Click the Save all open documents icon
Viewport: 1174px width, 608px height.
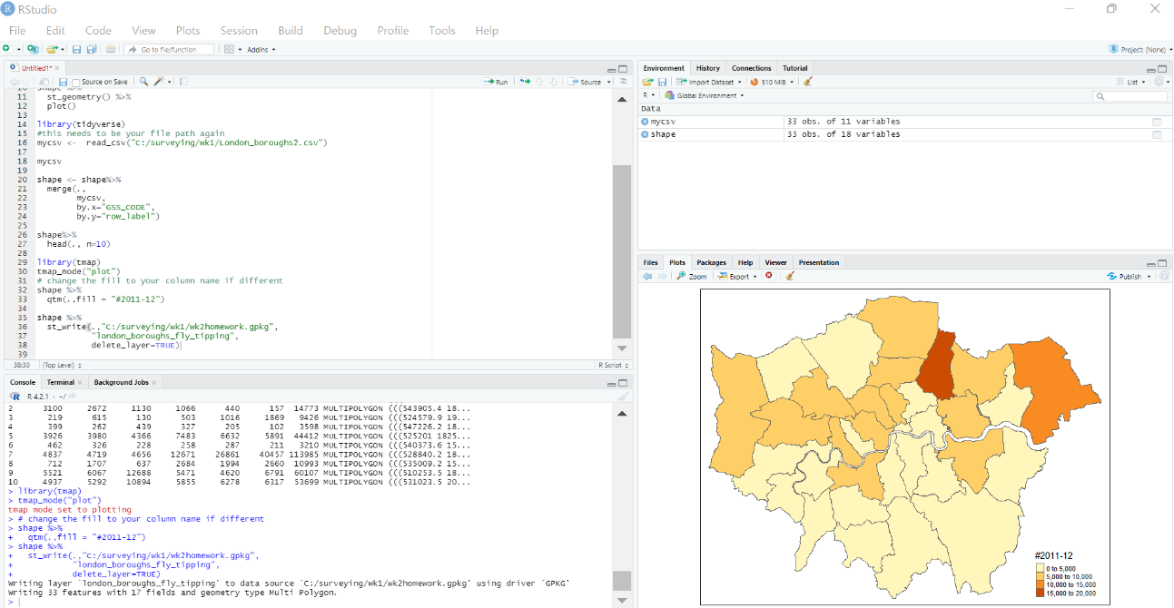(92, 49)
